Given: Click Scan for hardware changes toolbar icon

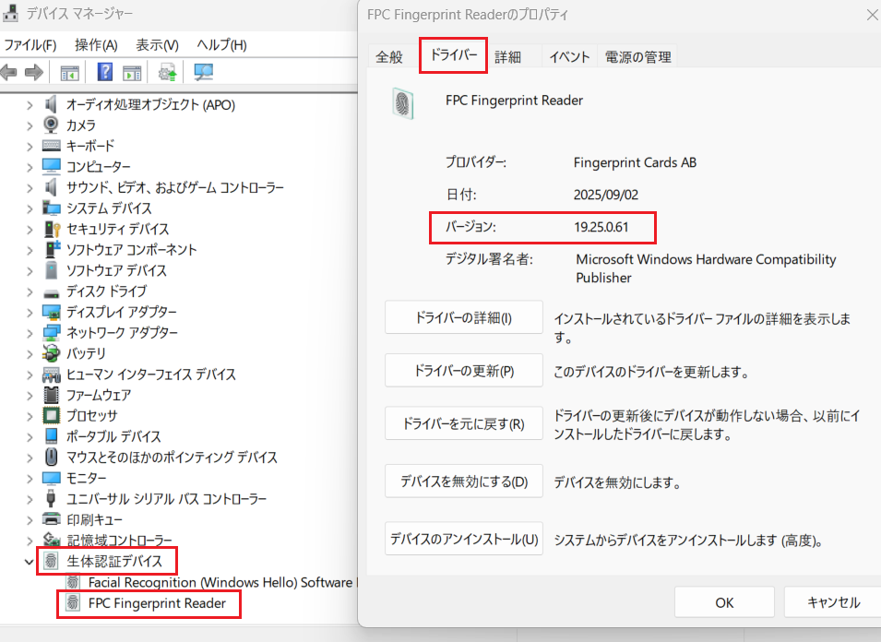Looking at the screenshot, I should coord(204,73).
